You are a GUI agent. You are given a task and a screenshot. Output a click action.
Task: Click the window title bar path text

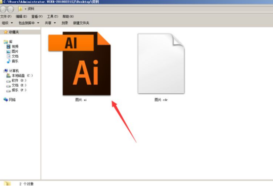[x=51, y=2]
